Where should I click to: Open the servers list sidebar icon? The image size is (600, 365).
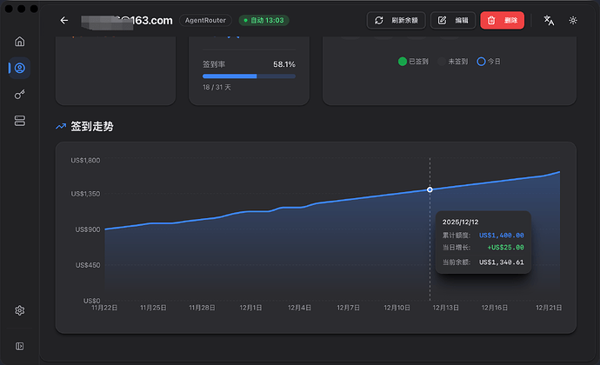coord(19,121)
